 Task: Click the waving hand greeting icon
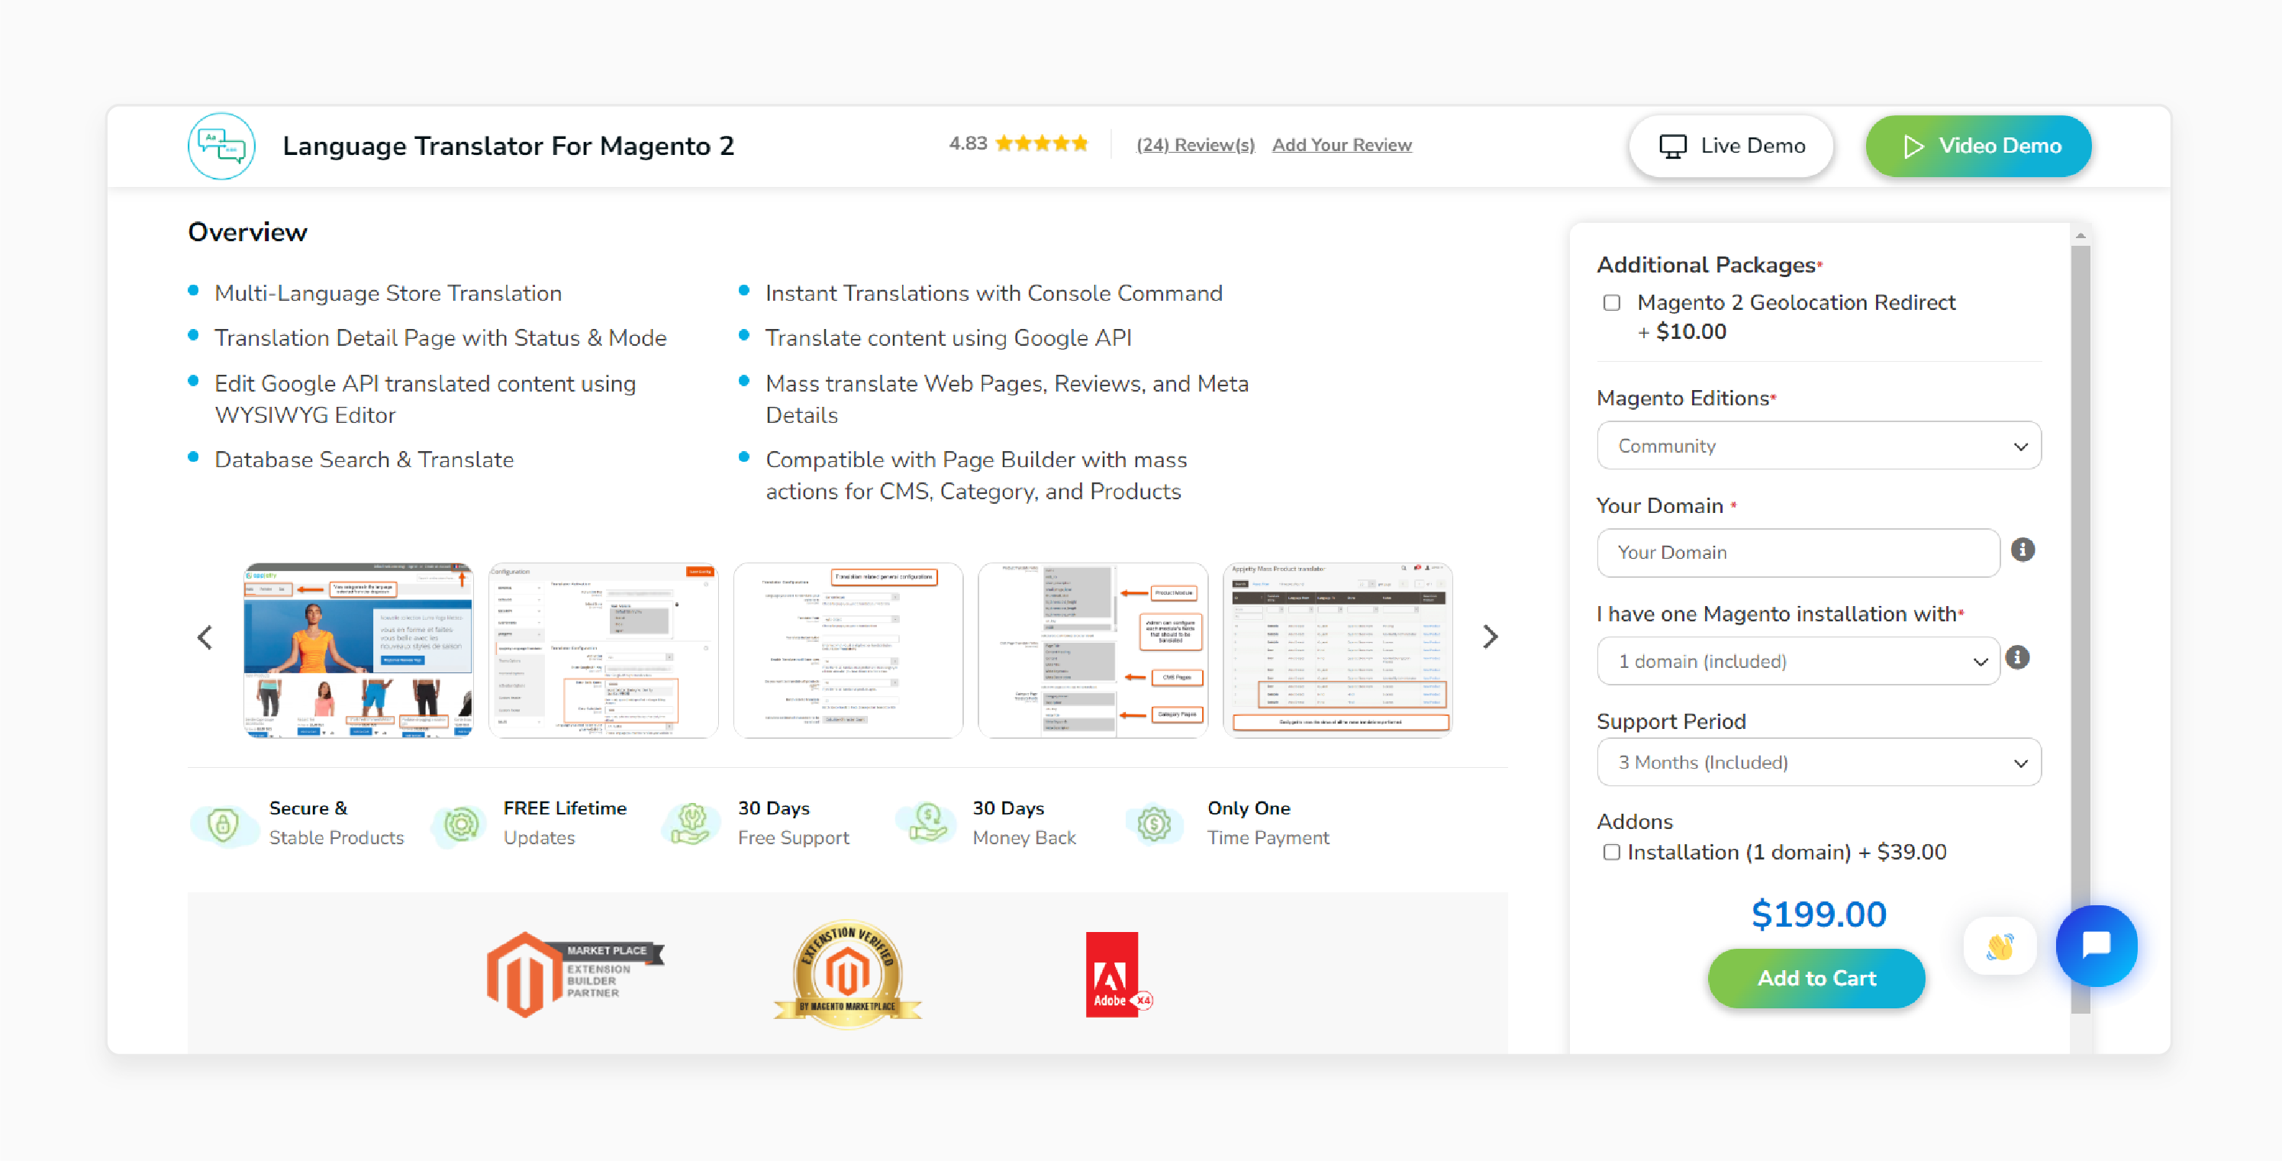[x=2000, y=946]
